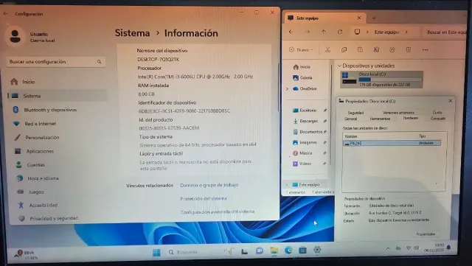Screen dimensions: 472x266
Task: Open Microsoft Edge from the taskbar
Action: (288, 251)
